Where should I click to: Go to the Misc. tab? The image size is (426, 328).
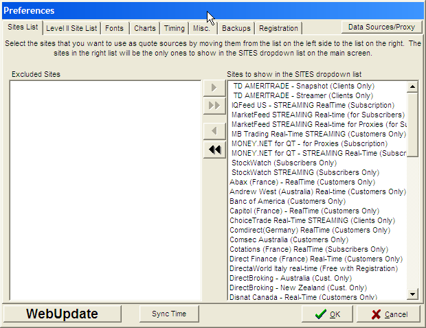(203, 28)
